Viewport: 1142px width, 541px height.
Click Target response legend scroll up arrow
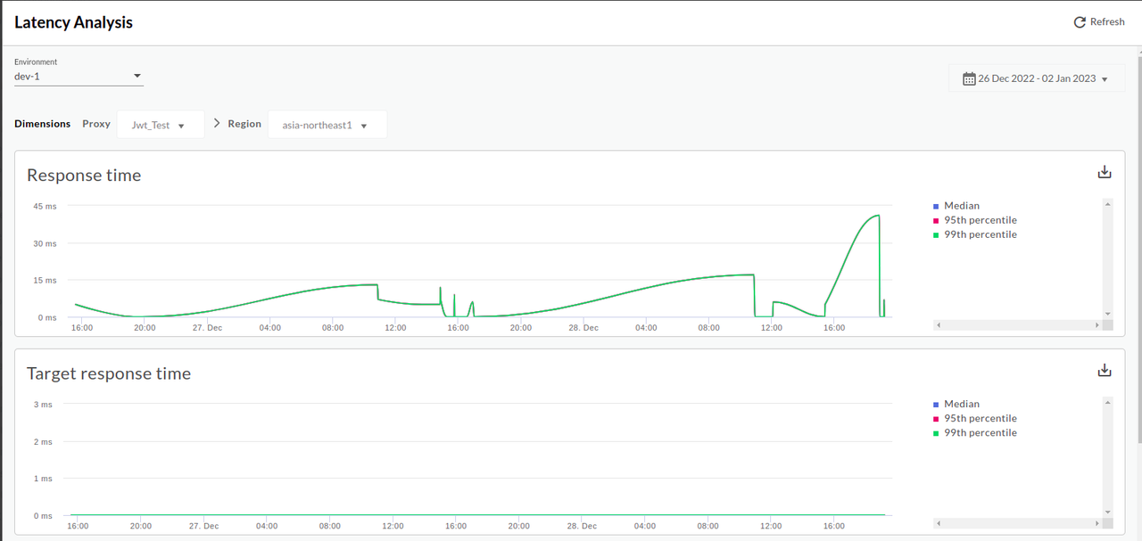pos(1107,401)
